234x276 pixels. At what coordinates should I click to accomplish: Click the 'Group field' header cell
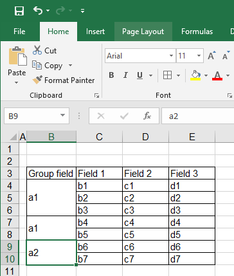click(x=51, y=173)
